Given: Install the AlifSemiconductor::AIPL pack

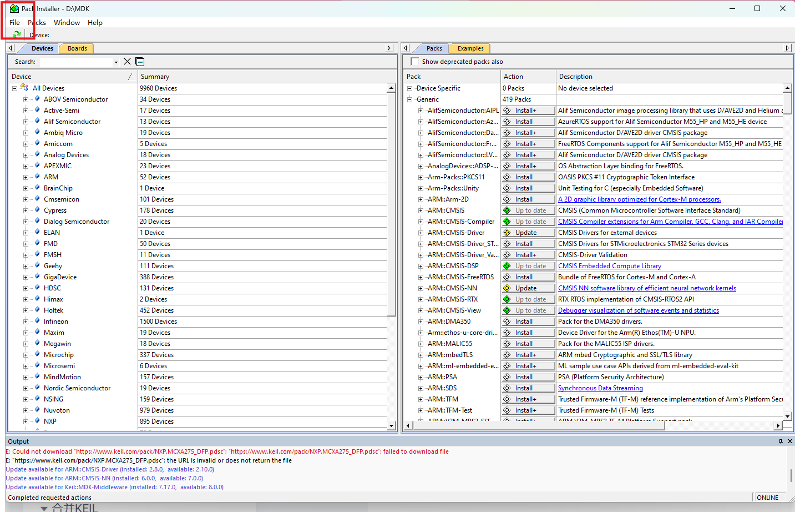Looking at the screenshot, I should (528, 111).
